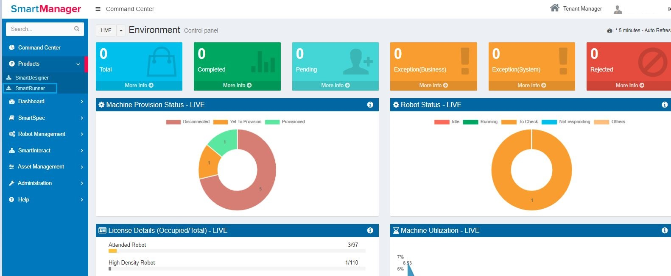Click the hamburger menu icon beside Command Center
The height and width of the screenshot is (276, 671).
pos(98,9)
